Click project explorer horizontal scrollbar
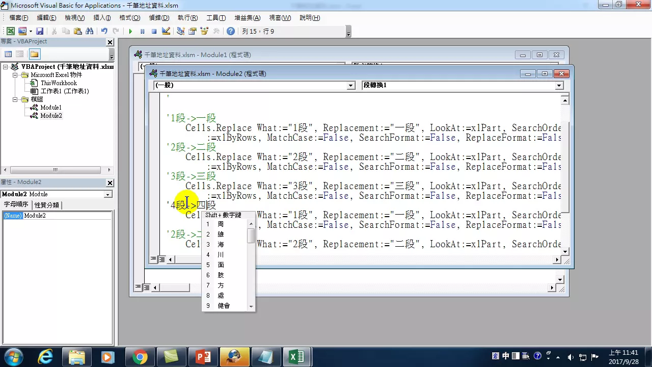 pyautogui.click(x=57, y=170)
